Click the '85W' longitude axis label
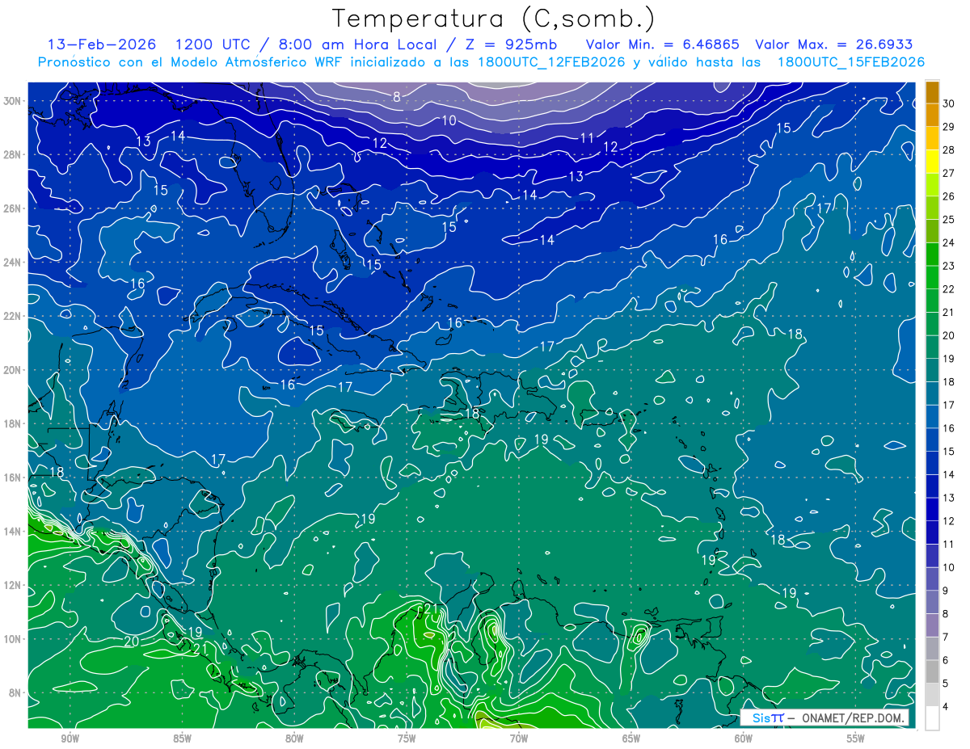This screenshot has width=970, height=749. (183, 738)
